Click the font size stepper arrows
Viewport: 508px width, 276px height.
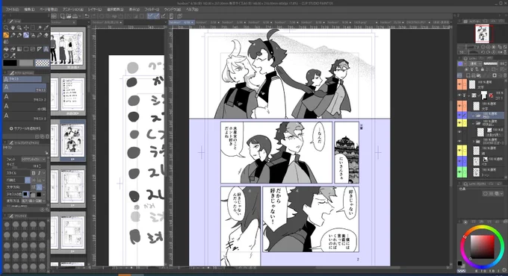point(40,166)
